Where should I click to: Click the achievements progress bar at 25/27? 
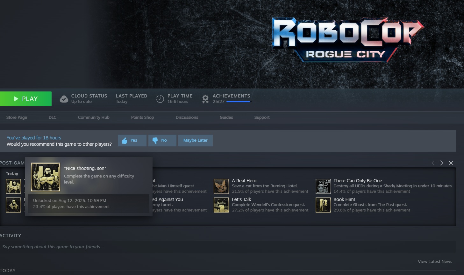click(239, 102)
